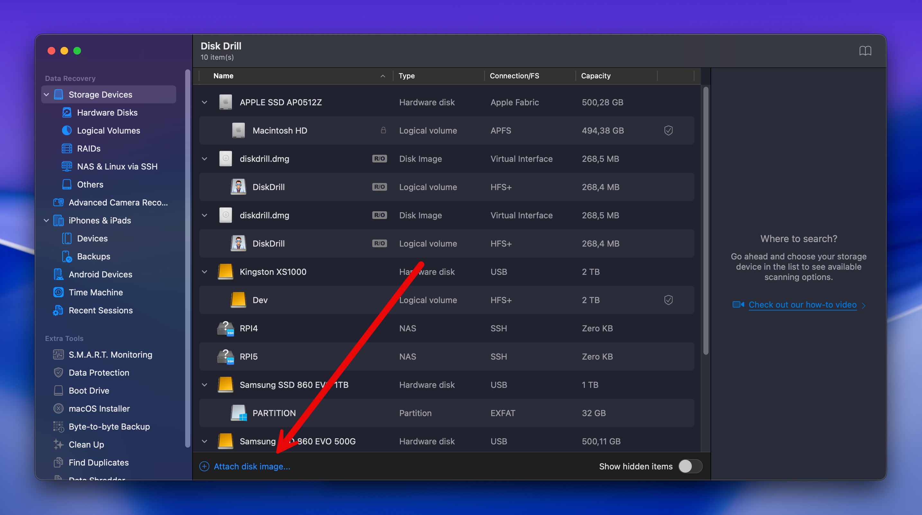Select Hardware Disks in the sidebar

point(107,112)
